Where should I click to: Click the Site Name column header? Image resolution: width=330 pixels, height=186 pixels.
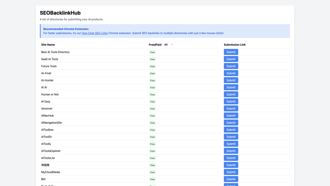(48, 45)
